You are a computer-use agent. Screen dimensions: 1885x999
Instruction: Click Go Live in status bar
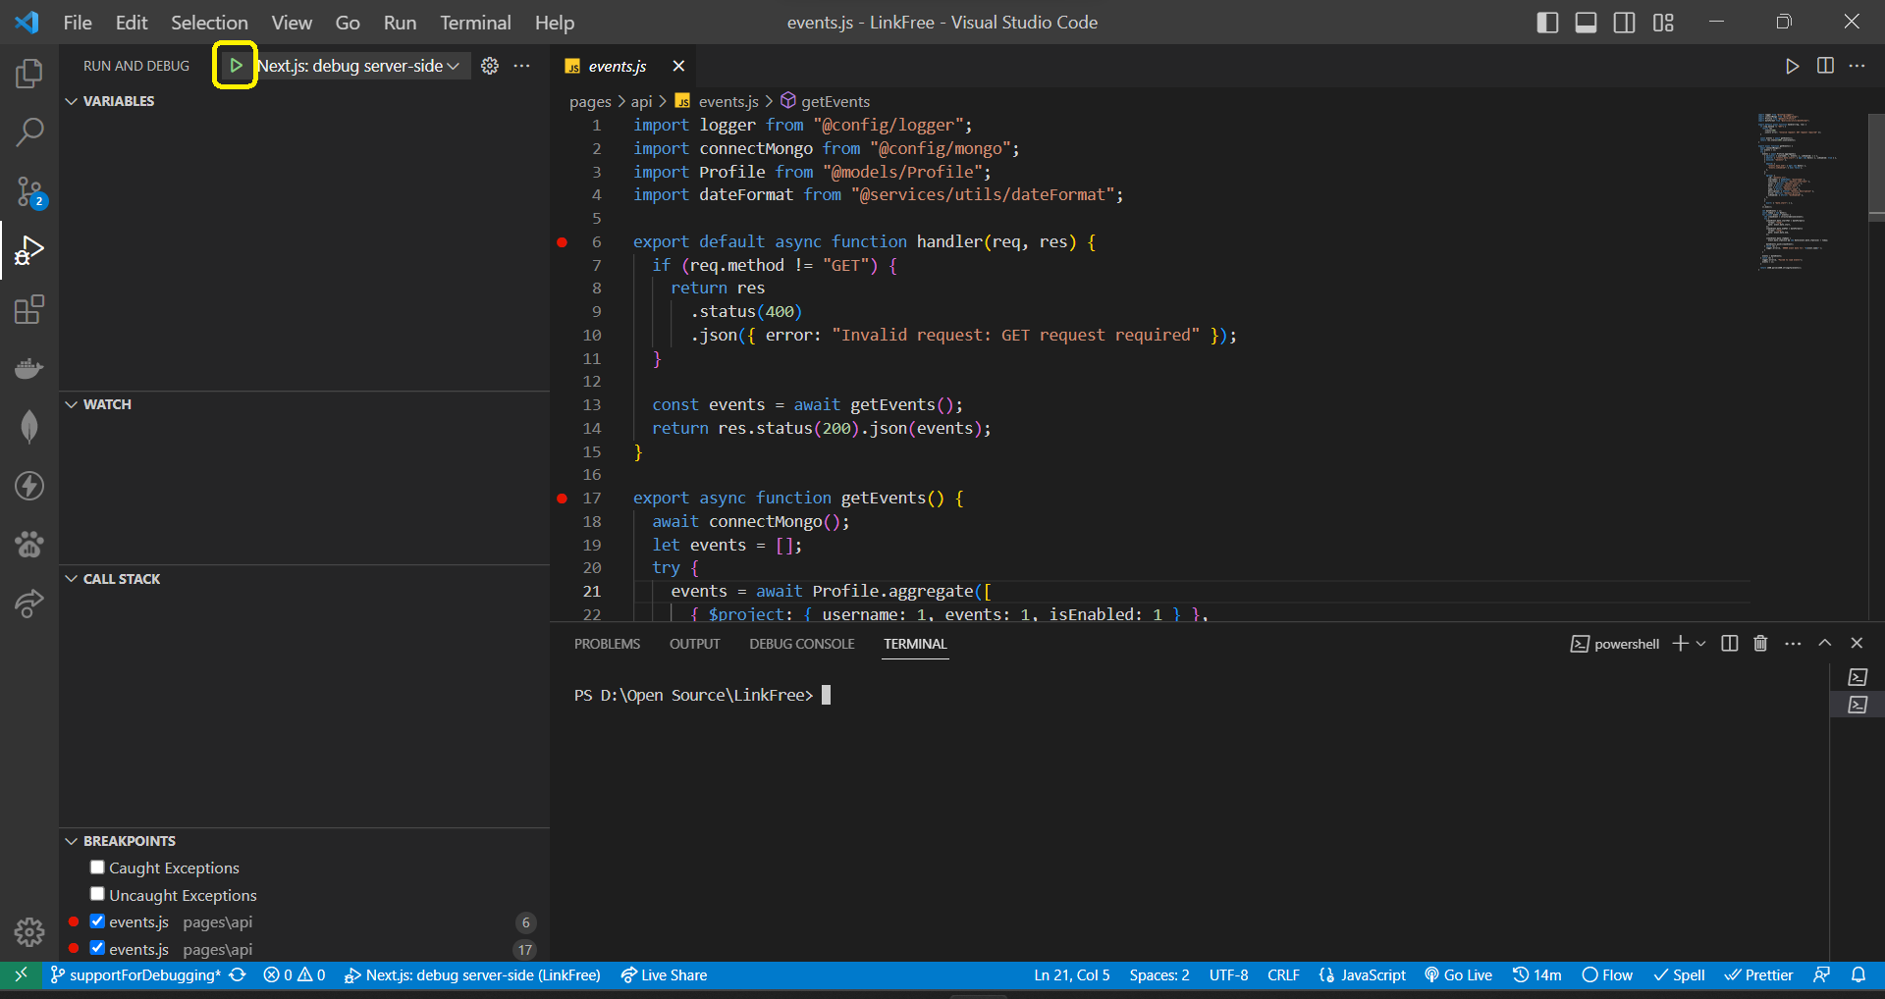[1459, 974]
